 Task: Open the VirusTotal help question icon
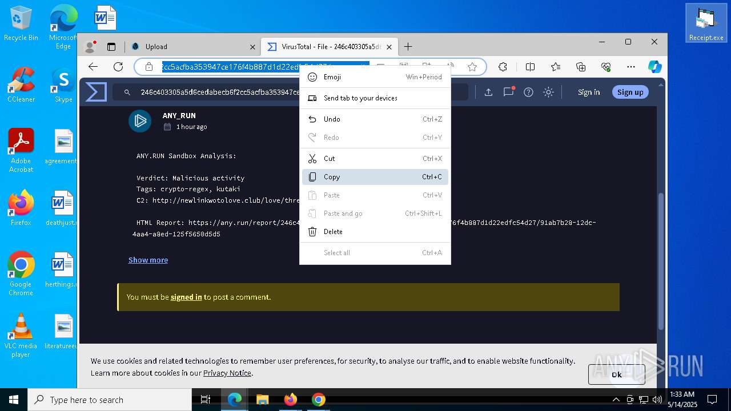click(528, 92)
